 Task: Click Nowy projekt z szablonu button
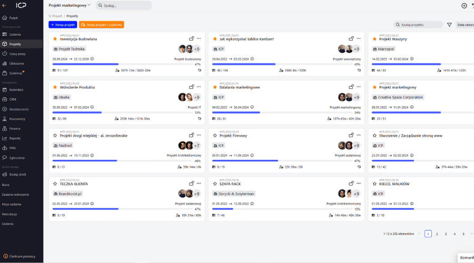102,25
